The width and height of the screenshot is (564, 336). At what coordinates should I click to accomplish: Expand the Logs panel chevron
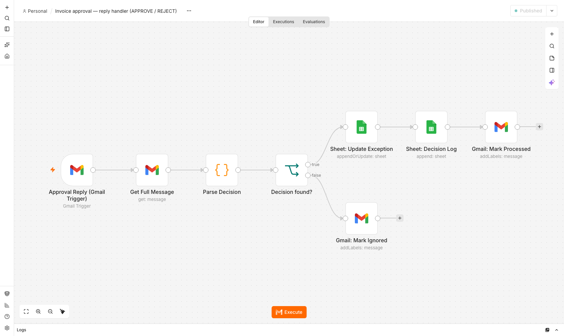coord(557,330)
